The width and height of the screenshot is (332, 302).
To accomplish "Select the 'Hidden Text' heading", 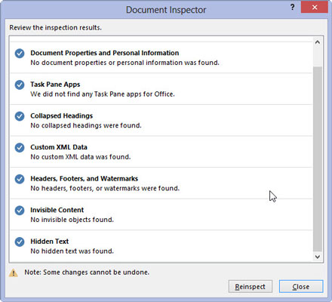I will point(50,242).
